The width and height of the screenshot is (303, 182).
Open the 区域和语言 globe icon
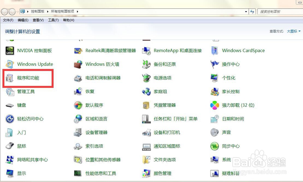78,119
